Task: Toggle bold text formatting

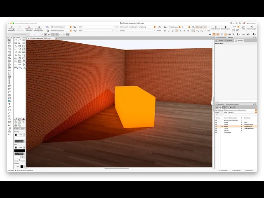Action: tap(165, 31)
